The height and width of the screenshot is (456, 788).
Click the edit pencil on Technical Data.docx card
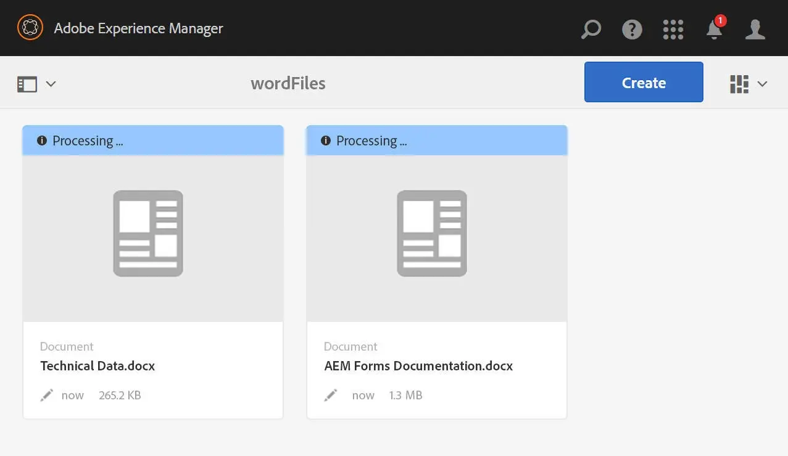[47, 395]
